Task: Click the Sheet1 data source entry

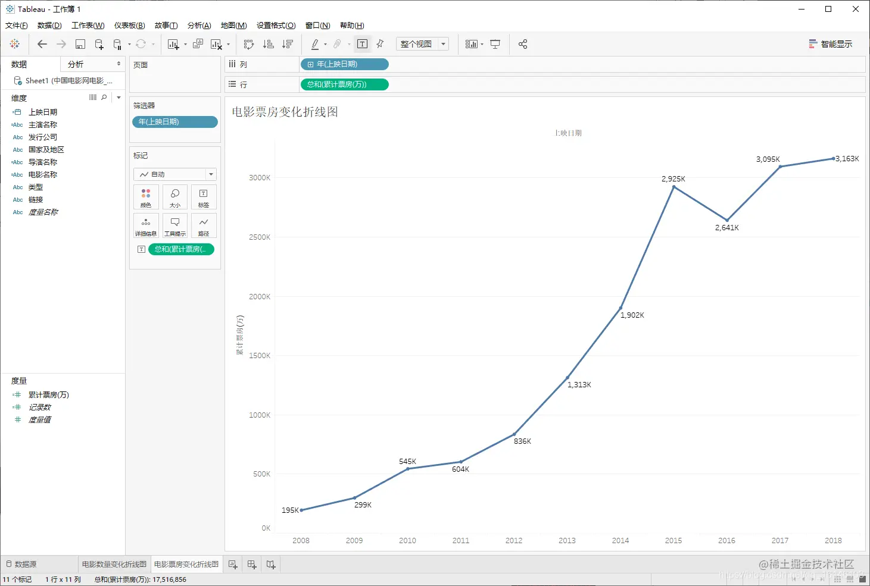Action: [64, 80]
